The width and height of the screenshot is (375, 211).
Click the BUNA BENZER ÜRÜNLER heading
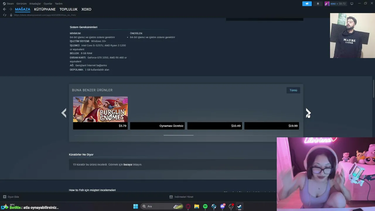[x=92, y=90]
